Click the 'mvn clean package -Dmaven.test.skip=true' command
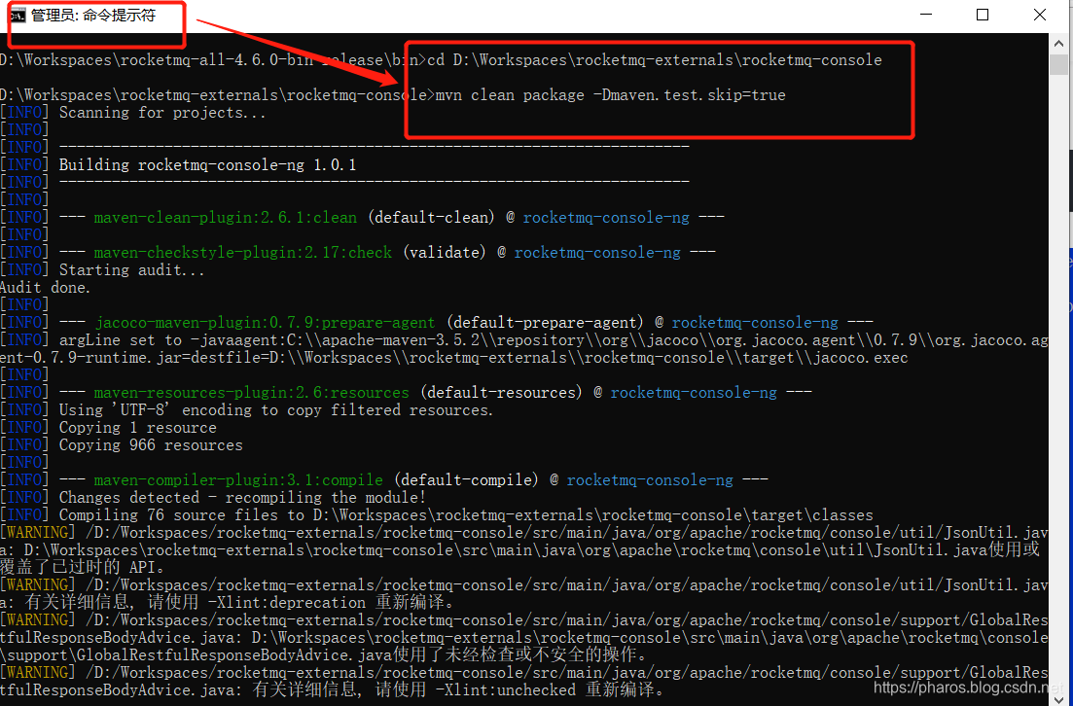 [x=610, y=95]
